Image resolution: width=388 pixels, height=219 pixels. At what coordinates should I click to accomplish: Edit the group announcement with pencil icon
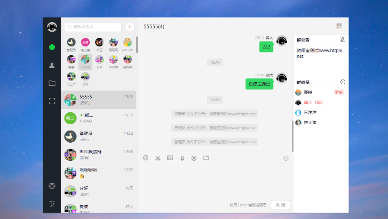tap(343, 39)
